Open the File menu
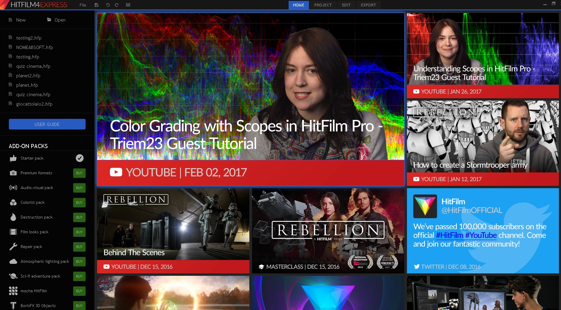The width and height of the screenshot is (561, 310). click(83, 5)
